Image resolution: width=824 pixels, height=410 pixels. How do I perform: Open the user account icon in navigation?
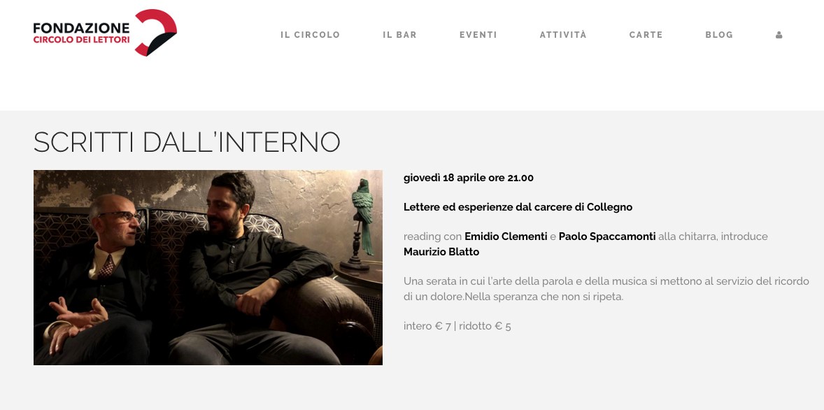[x=779, y=35]
